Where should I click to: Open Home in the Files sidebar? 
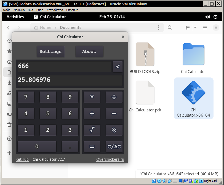pyautogui.click(x=9, y=62)
